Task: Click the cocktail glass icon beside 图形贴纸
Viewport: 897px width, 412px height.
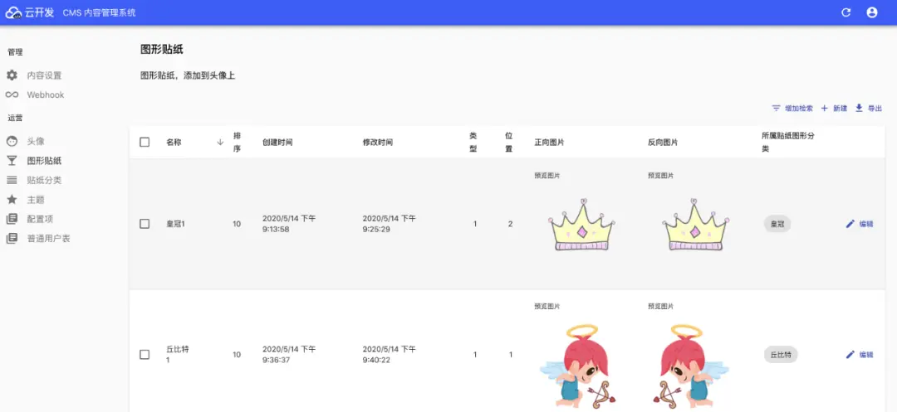Action: (x=12, y=161)
